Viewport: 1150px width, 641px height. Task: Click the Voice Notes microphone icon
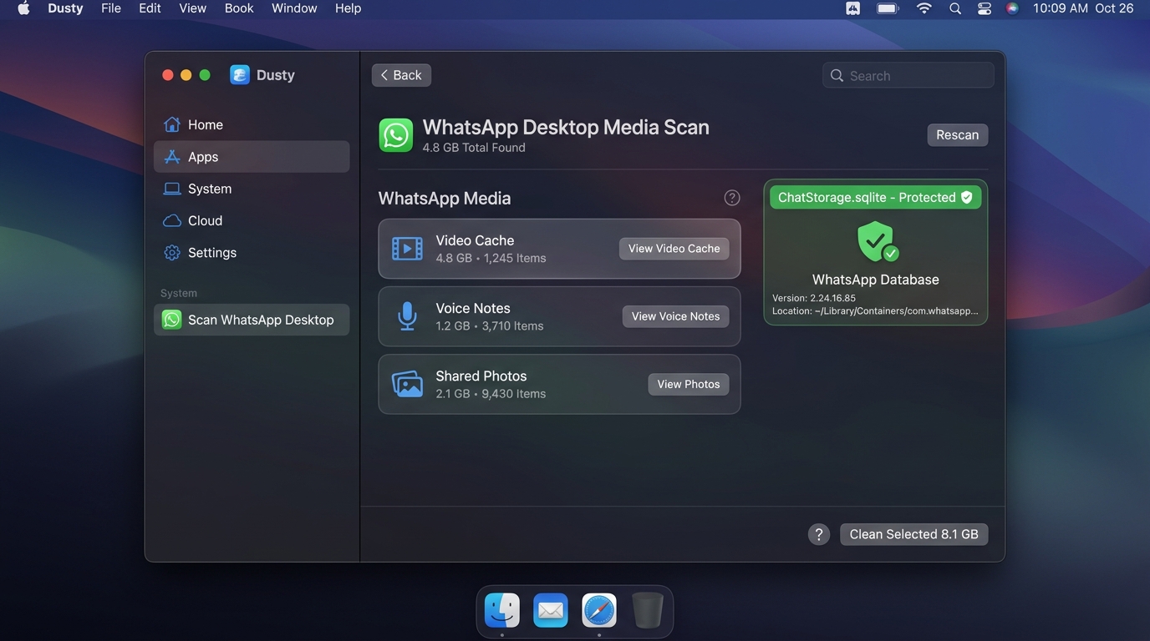click(x=407, y=316)
